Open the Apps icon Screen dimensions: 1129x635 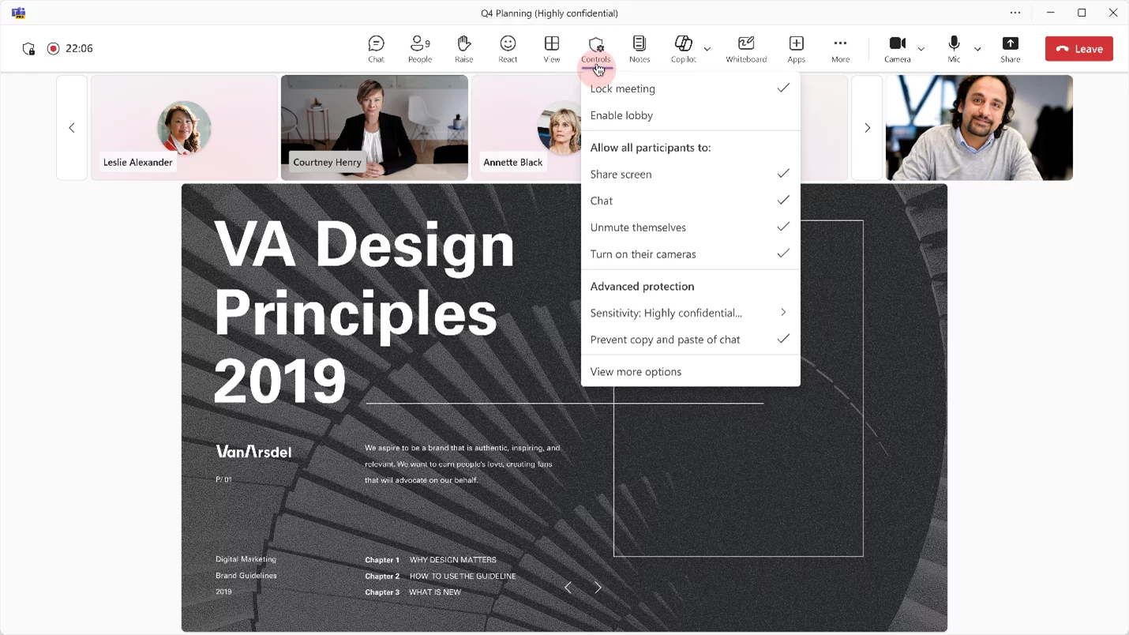[796, 48]
